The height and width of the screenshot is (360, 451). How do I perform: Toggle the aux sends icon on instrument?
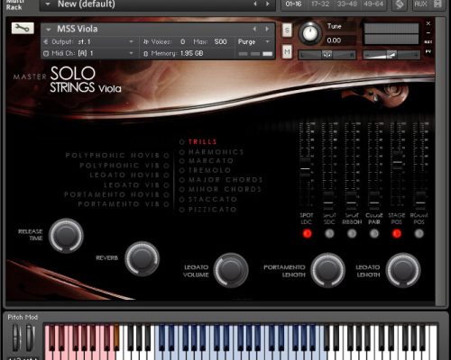428,42
